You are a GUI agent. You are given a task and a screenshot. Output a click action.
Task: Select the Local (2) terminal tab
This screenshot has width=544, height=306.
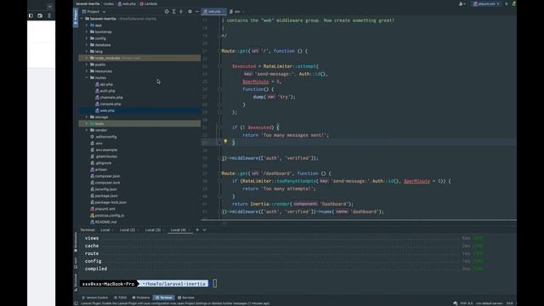coord(127,229)
